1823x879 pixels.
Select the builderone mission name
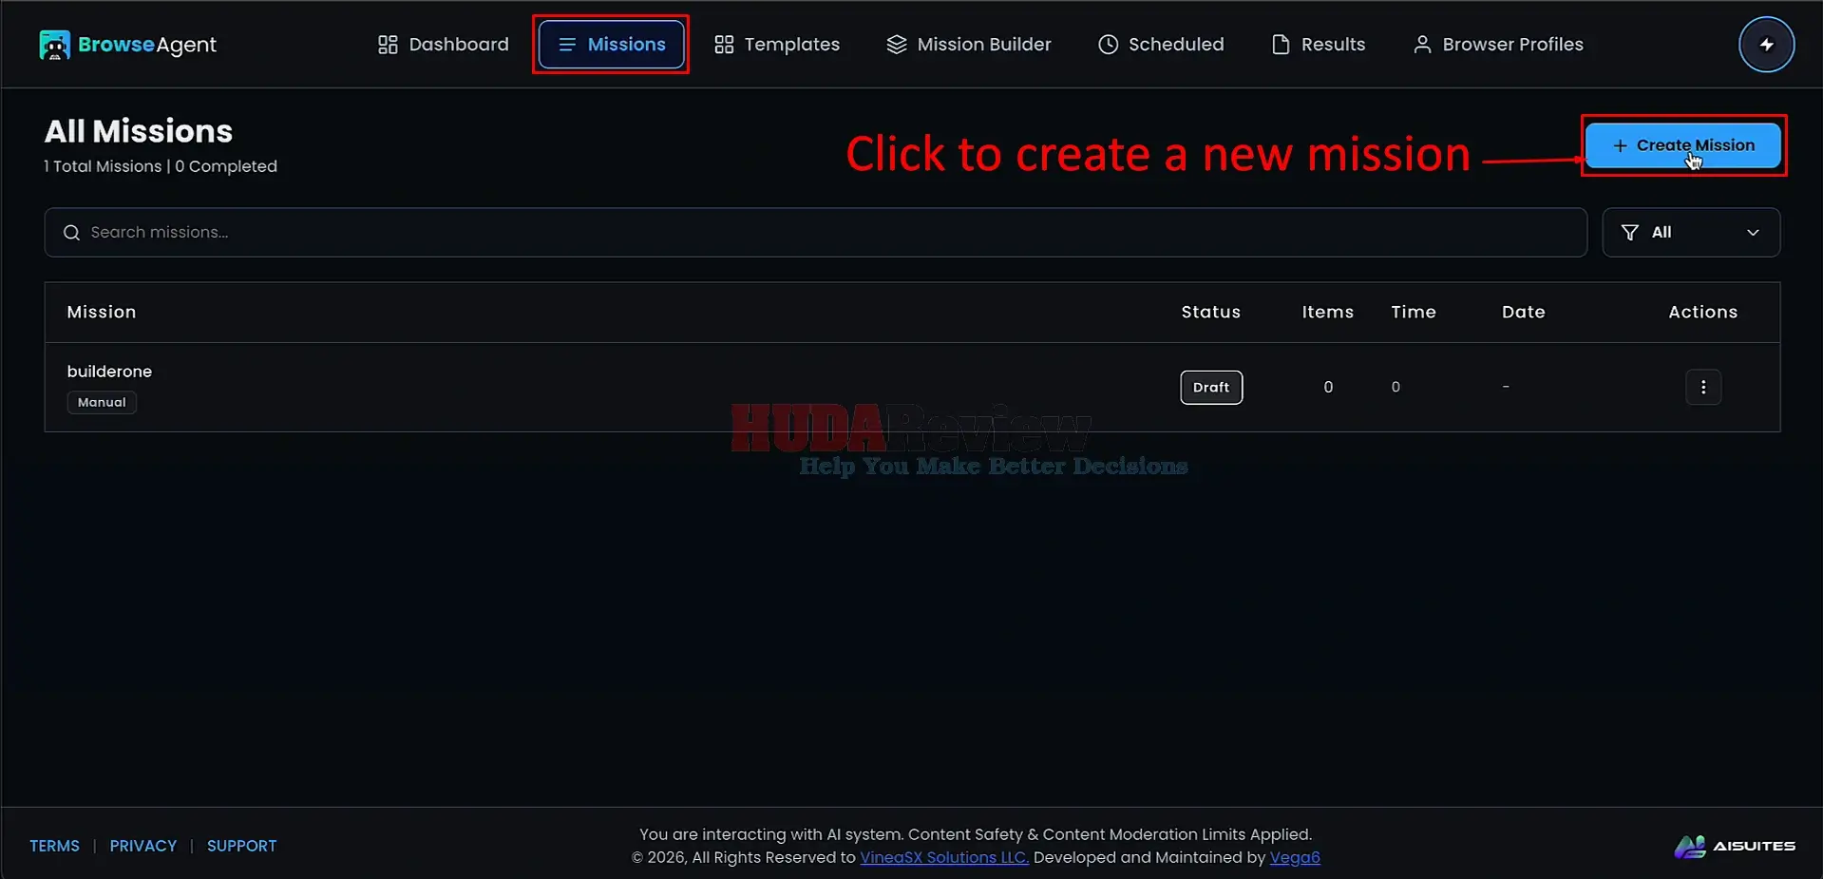[109, 372]
